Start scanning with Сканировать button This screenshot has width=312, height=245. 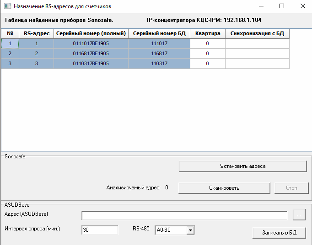tap(224, 188)
